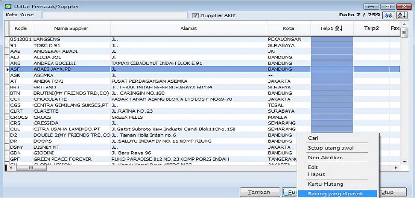Select the ANDREA BOCELLI row
Viewport: 415px width, 198px height.
click(x=204, y=63)
